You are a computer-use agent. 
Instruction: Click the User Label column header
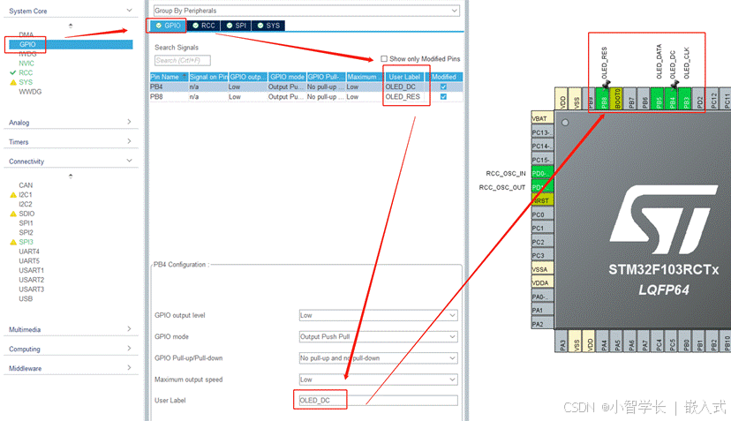pyautogui.click(x=404, y=77)
